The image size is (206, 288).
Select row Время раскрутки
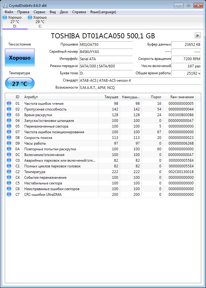pyautogui.click(x=100, y=115)
